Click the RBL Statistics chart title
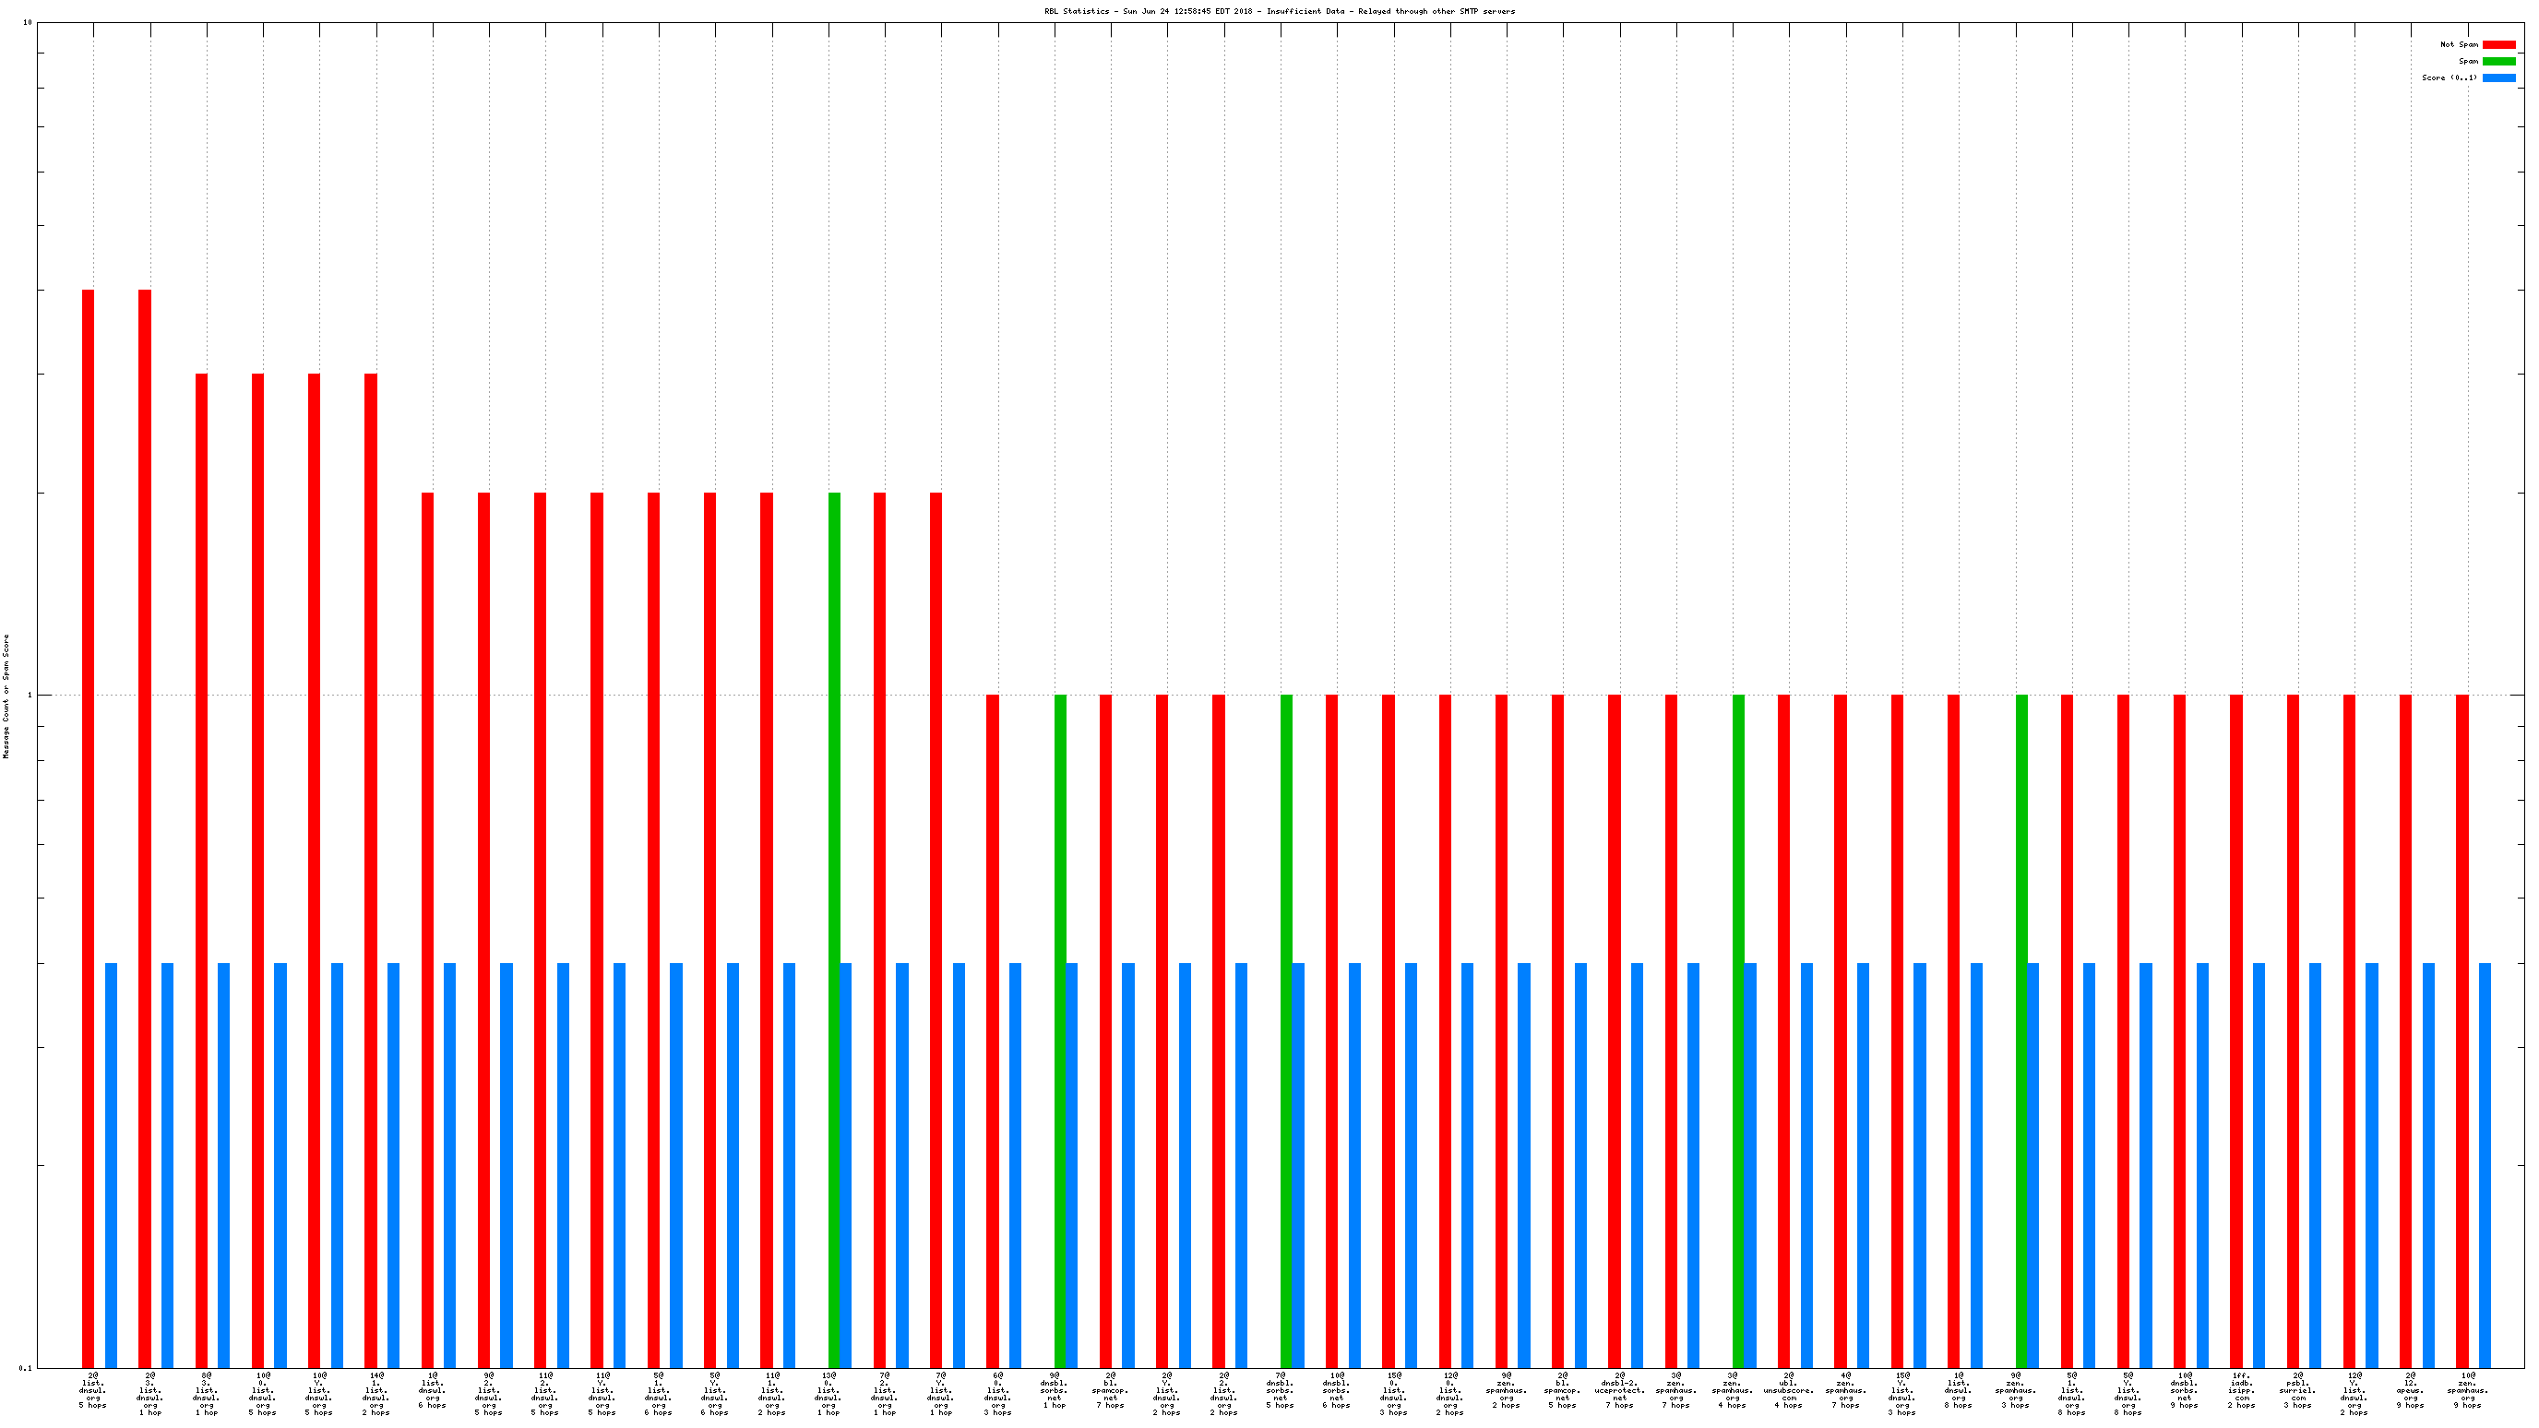Image resolution: width=2539 pixels, height=1428 pixels. pos(1280,11)
